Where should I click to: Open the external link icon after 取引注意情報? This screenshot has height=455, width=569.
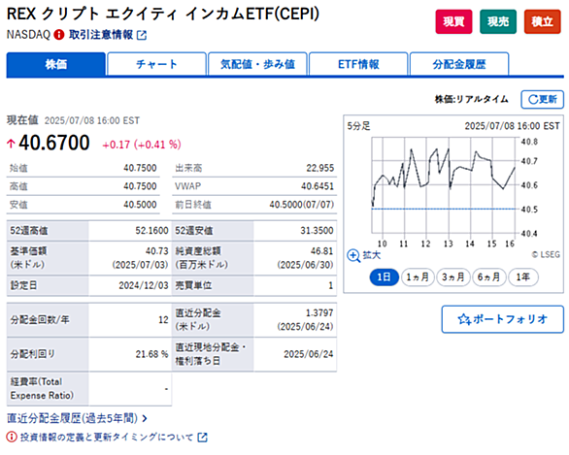(142, 35)
